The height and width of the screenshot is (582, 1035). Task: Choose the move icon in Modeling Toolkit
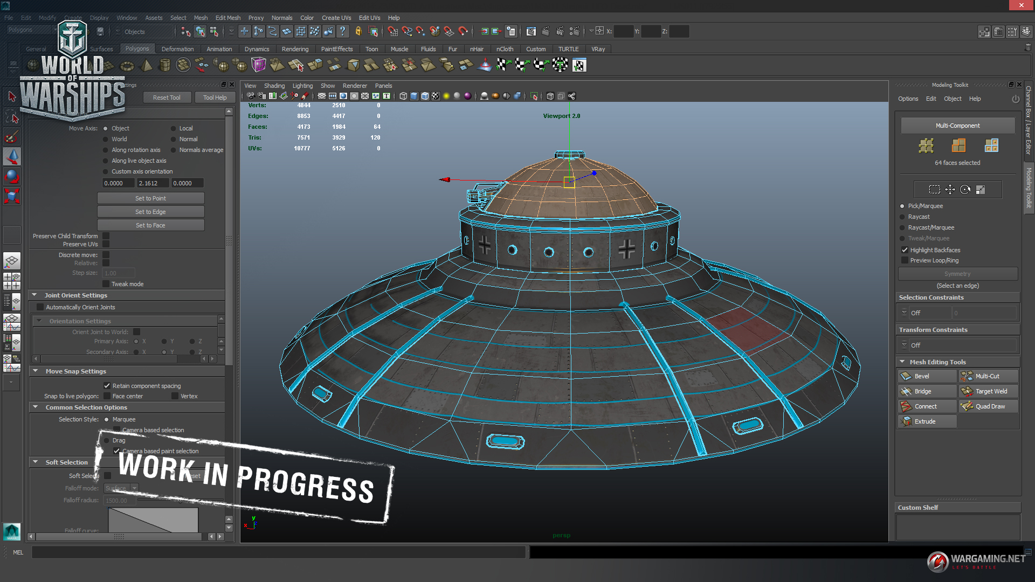pos(950,190)
